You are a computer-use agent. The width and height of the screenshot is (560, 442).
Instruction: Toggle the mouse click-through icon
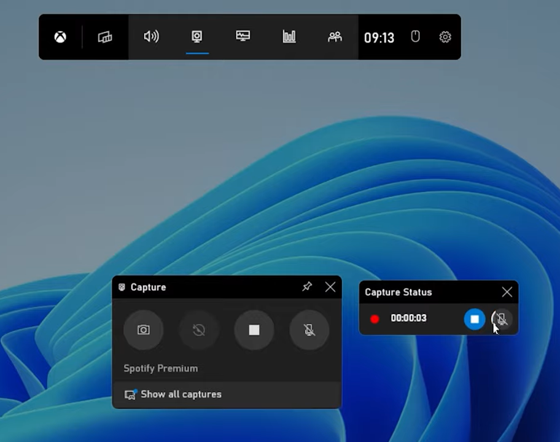coord(415,36)
